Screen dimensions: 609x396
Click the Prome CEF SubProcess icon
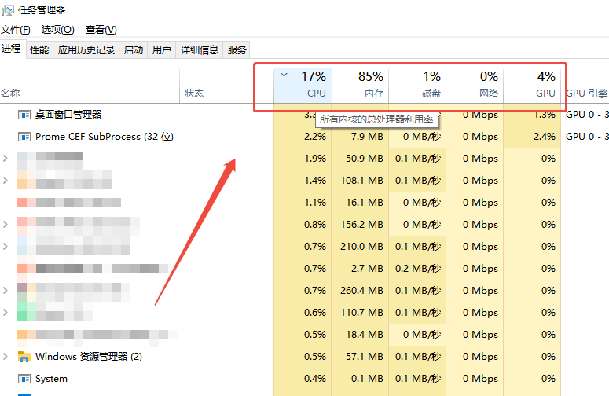pos(24,137)
